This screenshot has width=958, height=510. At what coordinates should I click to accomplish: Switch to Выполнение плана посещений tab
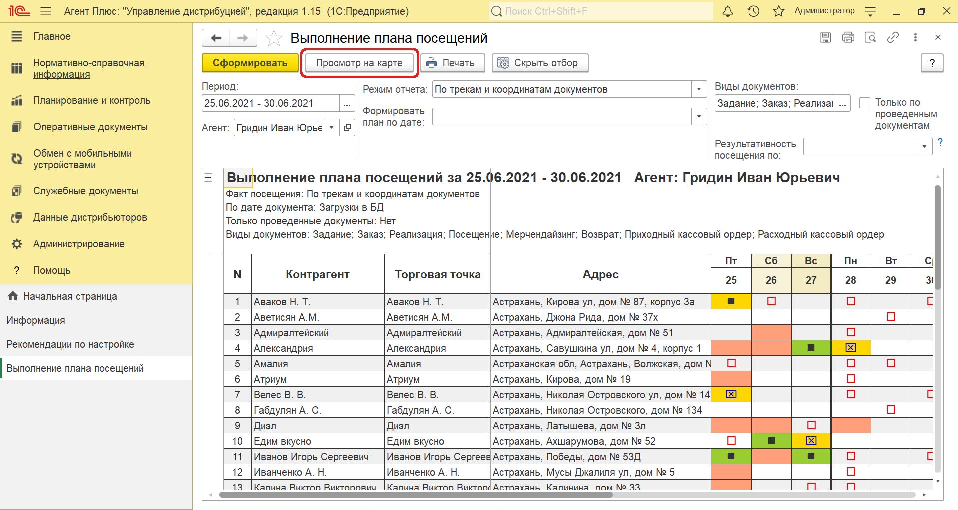[x=96, y=368]
